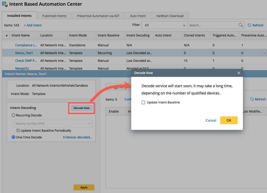Open the 9 Devices decoded link
Screen dimensions: 267x193
pos(78,137)
